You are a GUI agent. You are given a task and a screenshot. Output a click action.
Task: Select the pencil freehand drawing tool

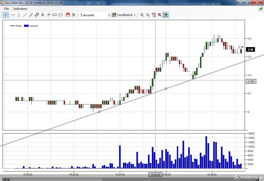click(x=31, y=15)
